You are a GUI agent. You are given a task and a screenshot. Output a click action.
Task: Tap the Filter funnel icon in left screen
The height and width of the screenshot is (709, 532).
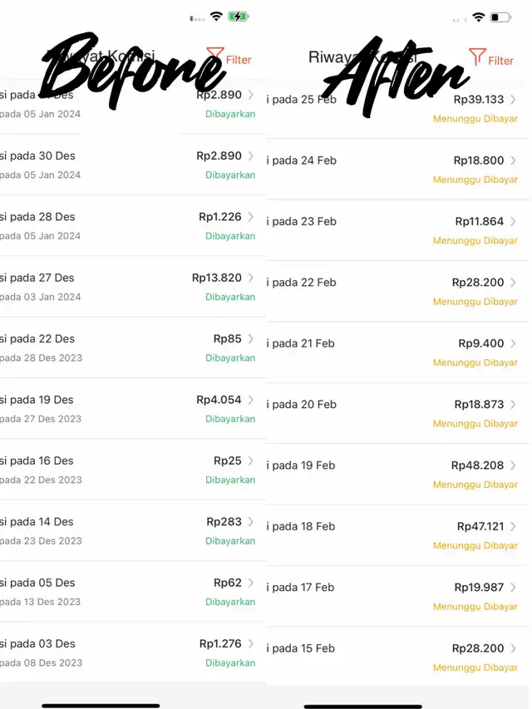215,56
